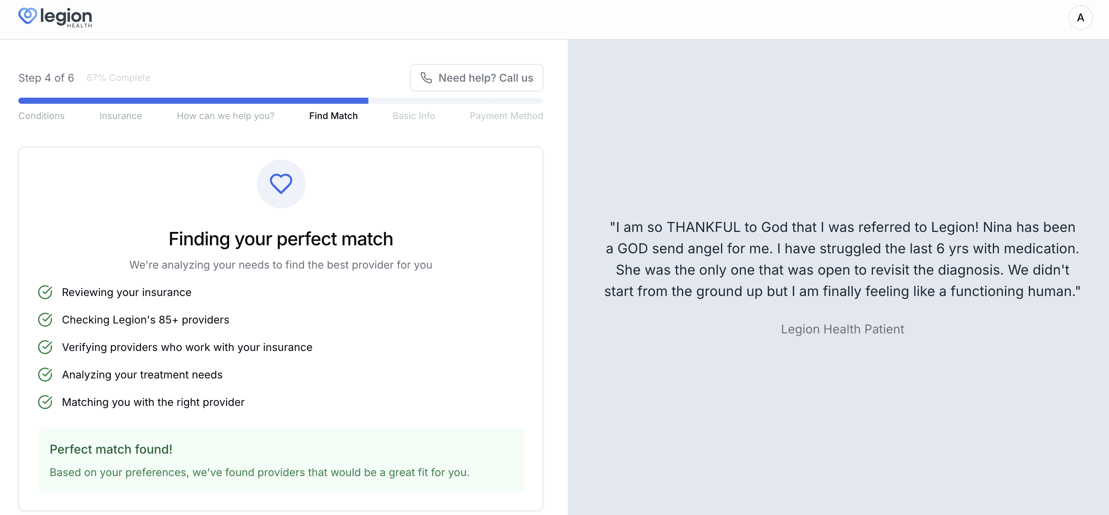Image resolution: width=1109 pixels, height=515 pixels.
Task: Click the heart icon above the matching message
Action: click(x=281, y=183)
